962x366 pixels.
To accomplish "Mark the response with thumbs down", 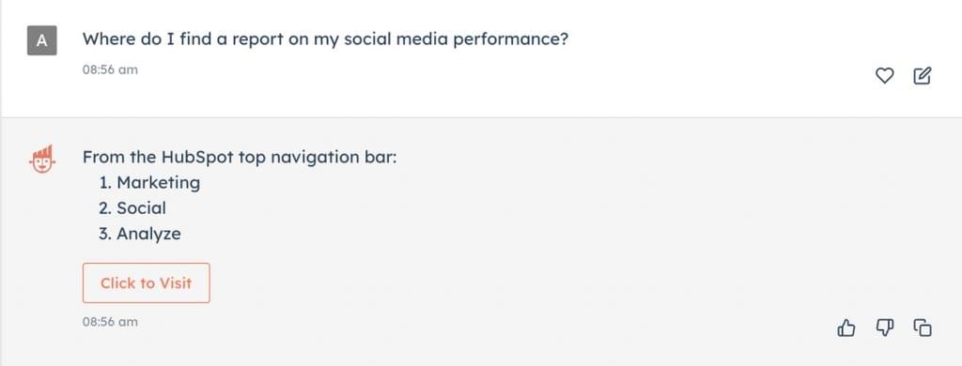I will tap(884, 328).
